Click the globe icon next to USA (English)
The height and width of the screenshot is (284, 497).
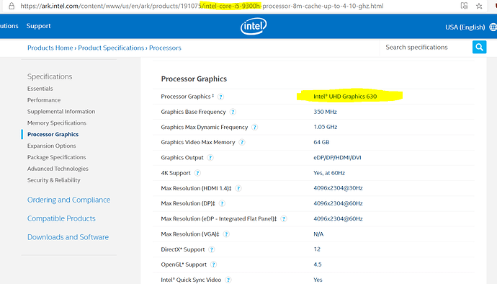pyautogui.click(x=493, y=27)
